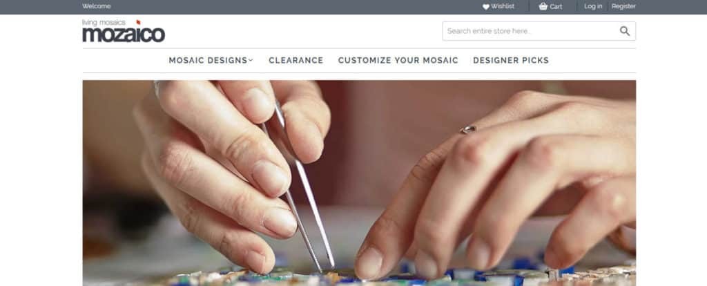Expand the chevron beside Mosaic Designs
Viewport: 707px width, 286px height.
coord(251,60)
